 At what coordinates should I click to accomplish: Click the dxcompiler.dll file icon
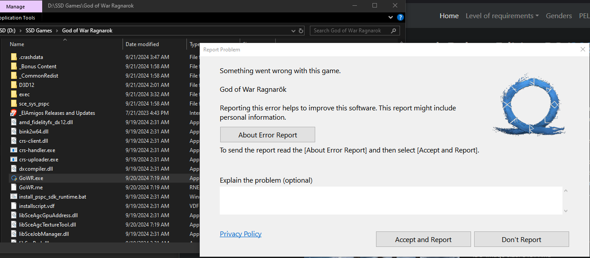[13, 169]
